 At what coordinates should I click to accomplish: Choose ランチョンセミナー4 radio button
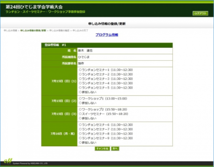(x=80, y=83)
